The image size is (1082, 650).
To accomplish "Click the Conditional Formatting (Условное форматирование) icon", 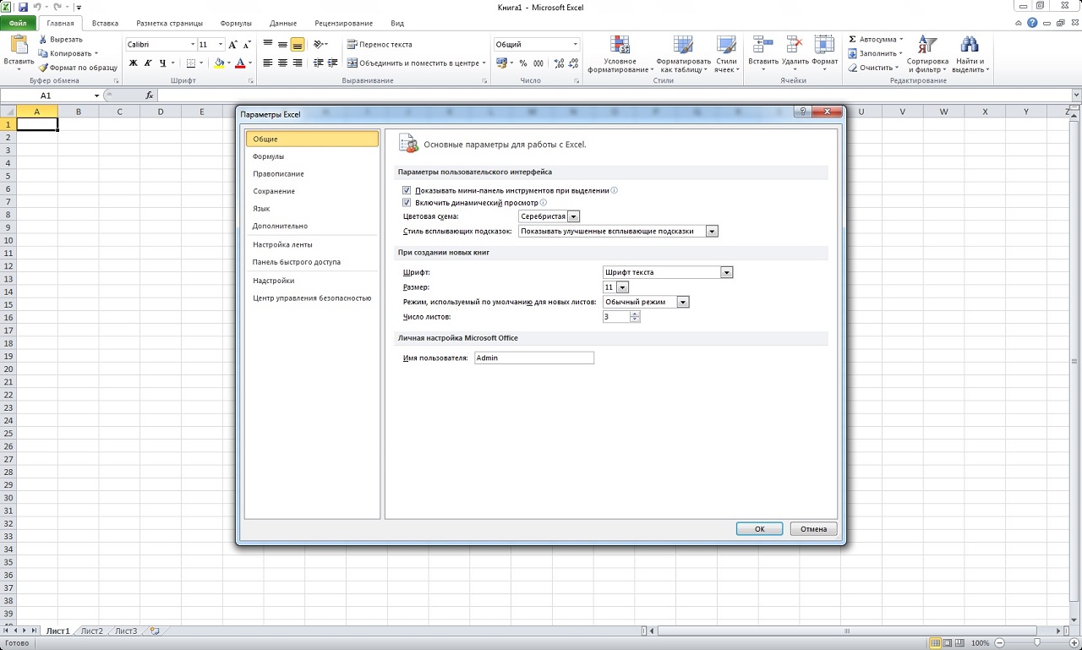I will click(620, 46).
